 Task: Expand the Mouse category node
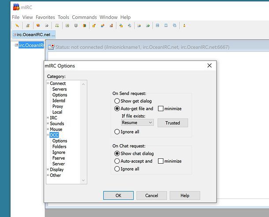click(48, 129)
